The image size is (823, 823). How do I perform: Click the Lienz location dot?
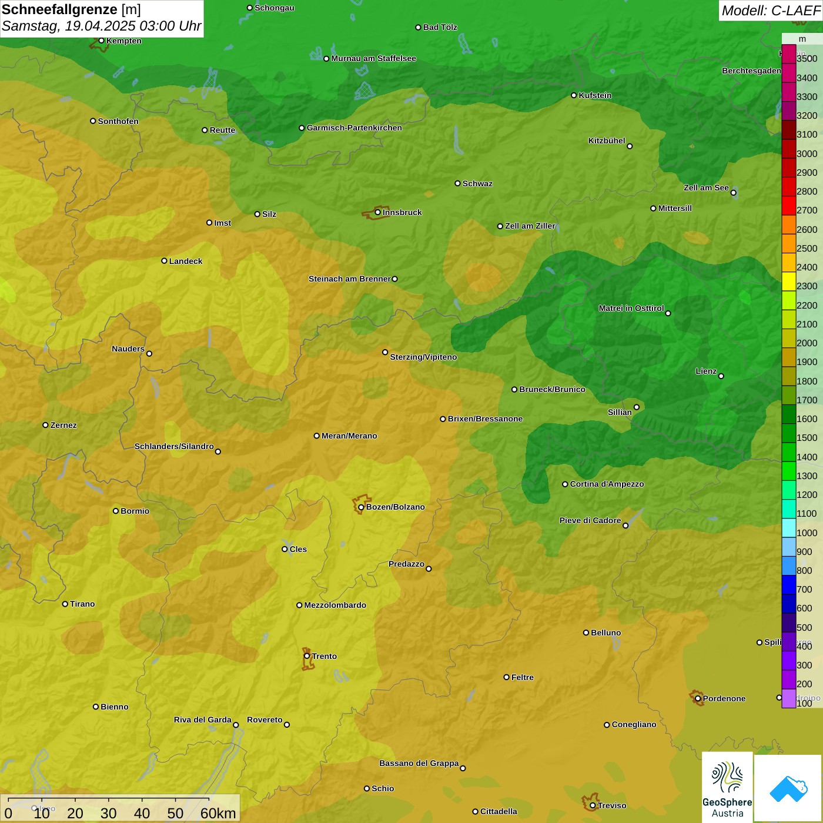pos(721,376)
